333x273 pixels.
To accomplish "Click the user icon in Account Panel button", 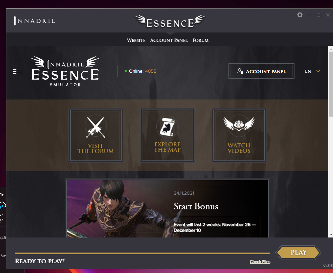I will click(240, 71).
